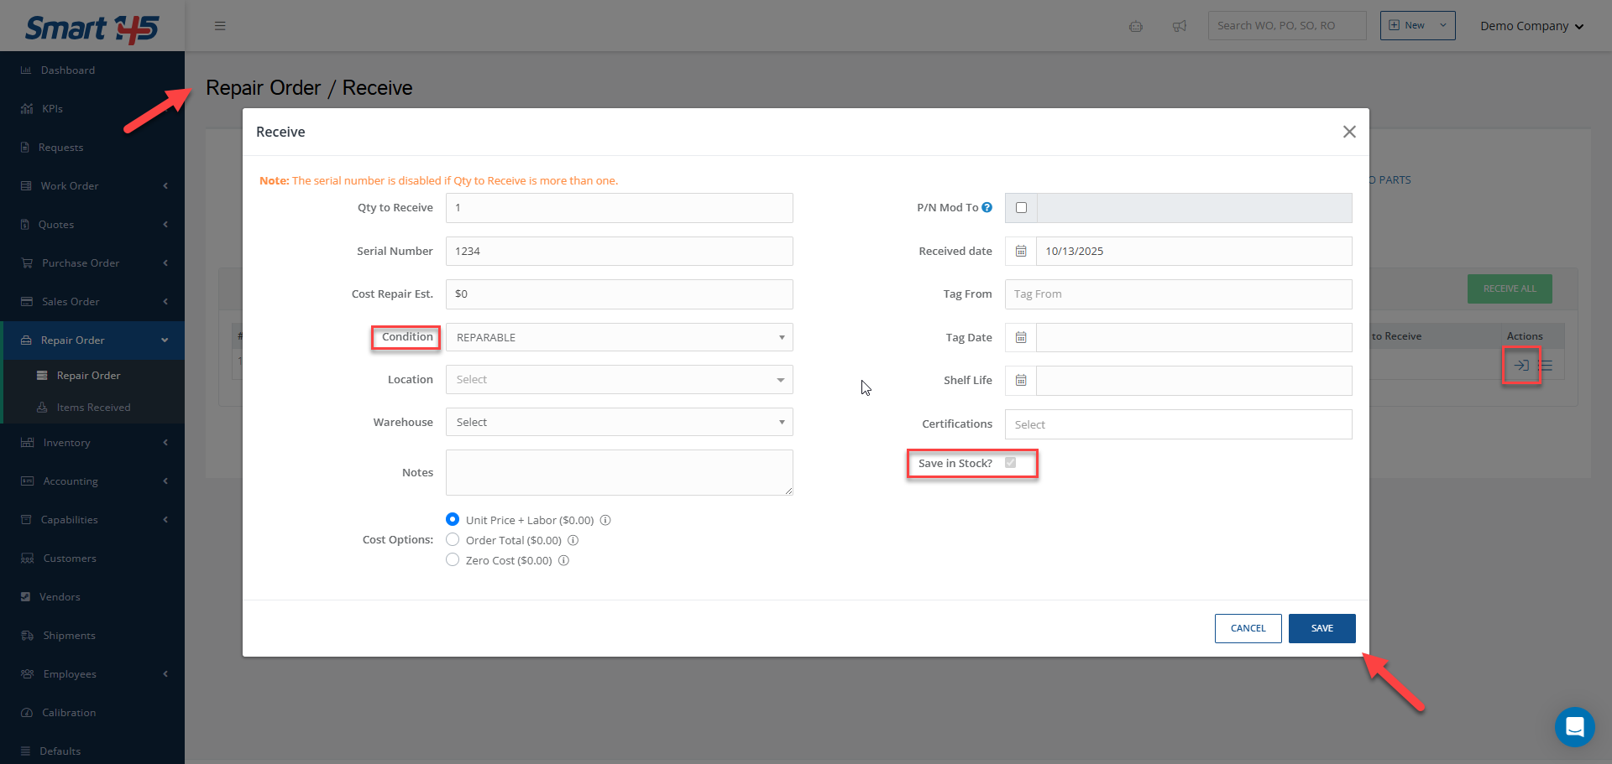Open the live chat bubble icon
The height and width of the screenshot is (764, 1612).
tap(1574, 726)
